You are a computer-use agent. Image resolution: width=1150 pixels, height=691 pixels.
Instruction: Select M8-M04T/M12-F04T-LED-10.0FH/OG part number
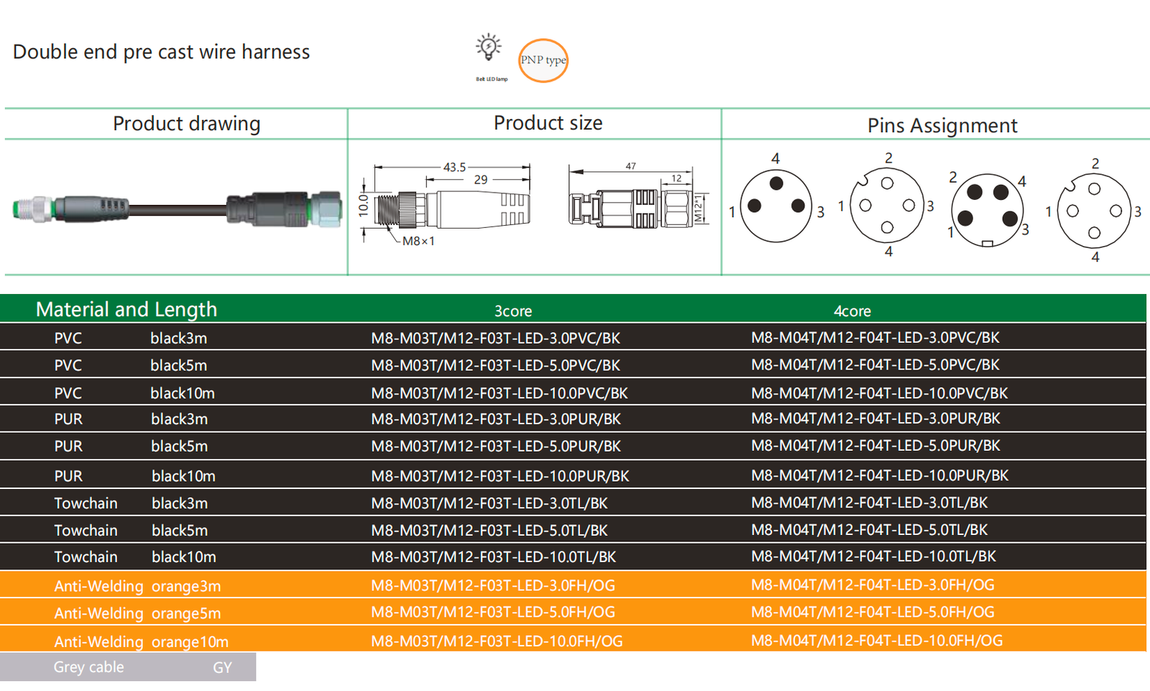coord(877,640)
